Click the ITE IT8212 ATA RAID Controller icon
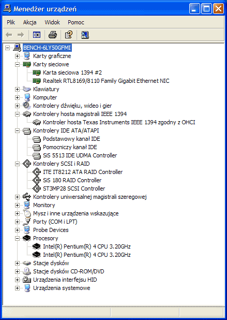Viewport: 227px width, 320px height. coord(37,172)
